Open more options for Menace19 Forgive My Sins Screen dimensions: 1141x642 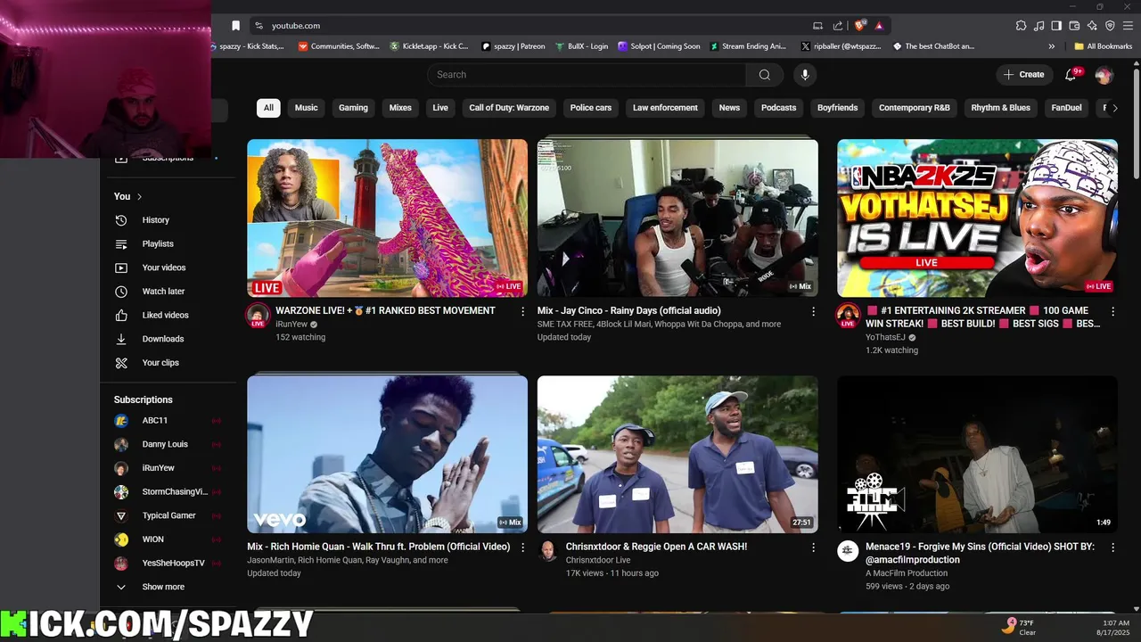[1112, 547]
